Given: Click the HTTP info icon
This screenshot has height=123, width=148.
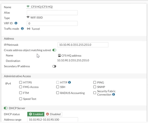Looking at the screenshot, I should pos(70,82).
